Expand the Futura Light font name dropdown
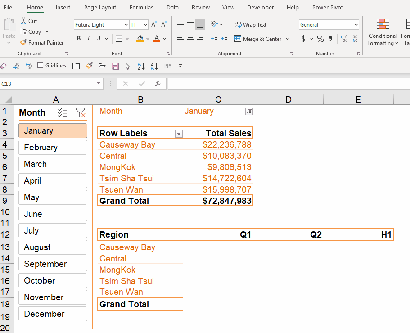The height and width of the screenshot is (333, 410). coord(126,25)
